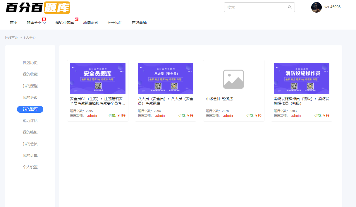Click the 中级会计-经济法 title
The height and width of the screenshot is (207, 356).
point(219,99)
